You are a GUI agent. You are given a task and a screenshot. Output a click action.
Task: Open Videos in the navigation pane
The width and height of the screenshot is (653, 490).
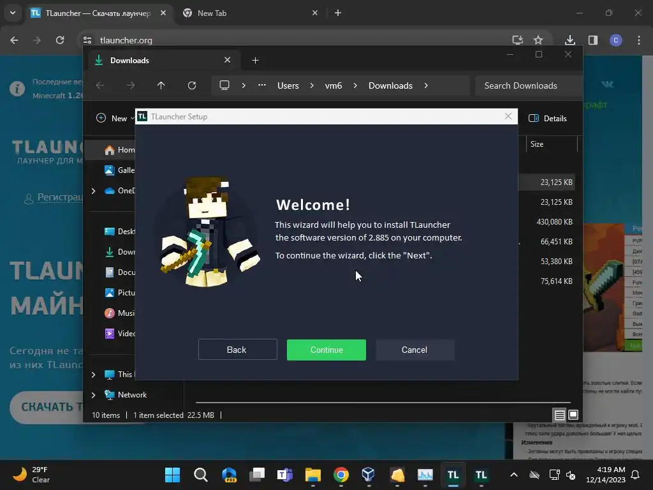coord(119,333)
